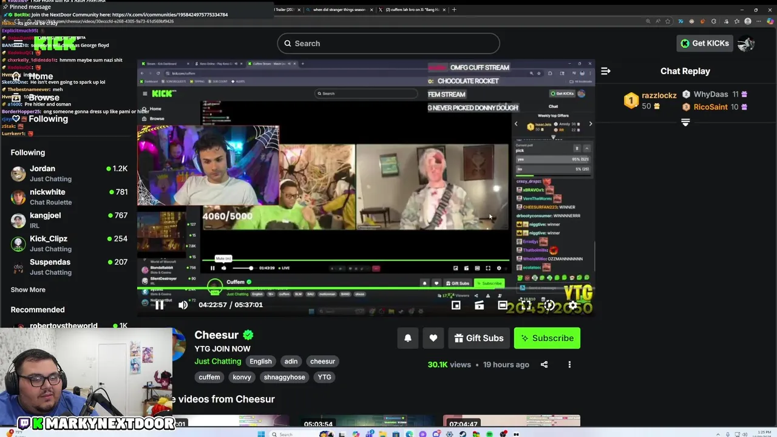Click the notification bell for Cheesur
The image size is (777, 437).
pyautogui.click(x=408, y=338)
